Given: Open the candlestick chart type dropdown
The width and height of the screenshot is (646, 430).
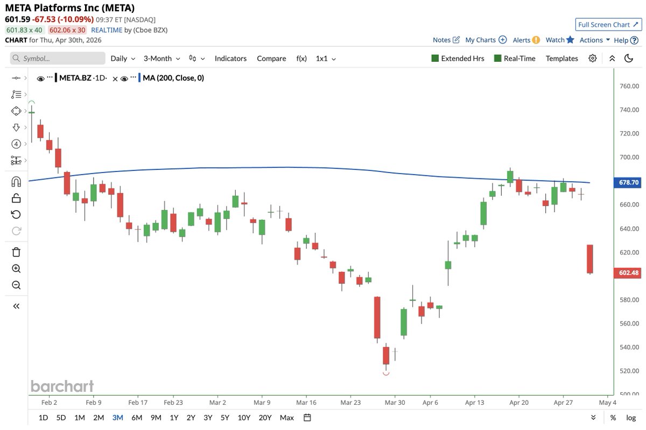Looking at the screenshot, I should tap(196, 59).
